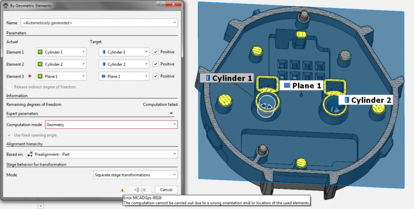
Task: Collapse the Expert parameters section
Action: (171, 113)
